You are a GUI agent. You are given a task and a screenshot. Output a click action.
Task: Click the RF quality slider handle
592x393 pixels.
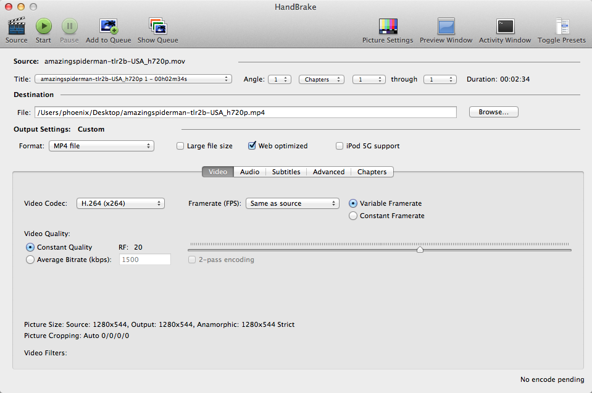pos(420,250)
